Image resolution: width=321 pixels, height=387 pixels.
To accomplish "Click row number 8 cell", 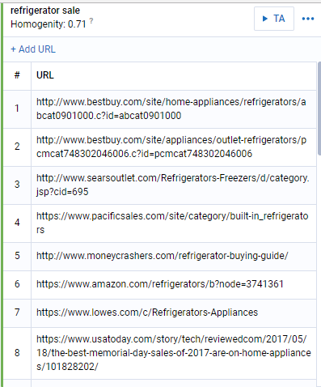I will (17, 353).
